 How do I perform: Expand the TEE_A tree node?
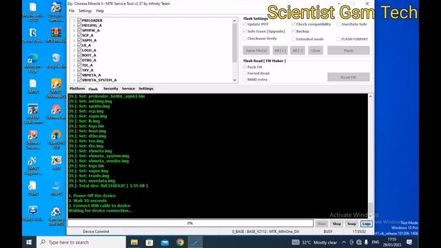[74, 65]
